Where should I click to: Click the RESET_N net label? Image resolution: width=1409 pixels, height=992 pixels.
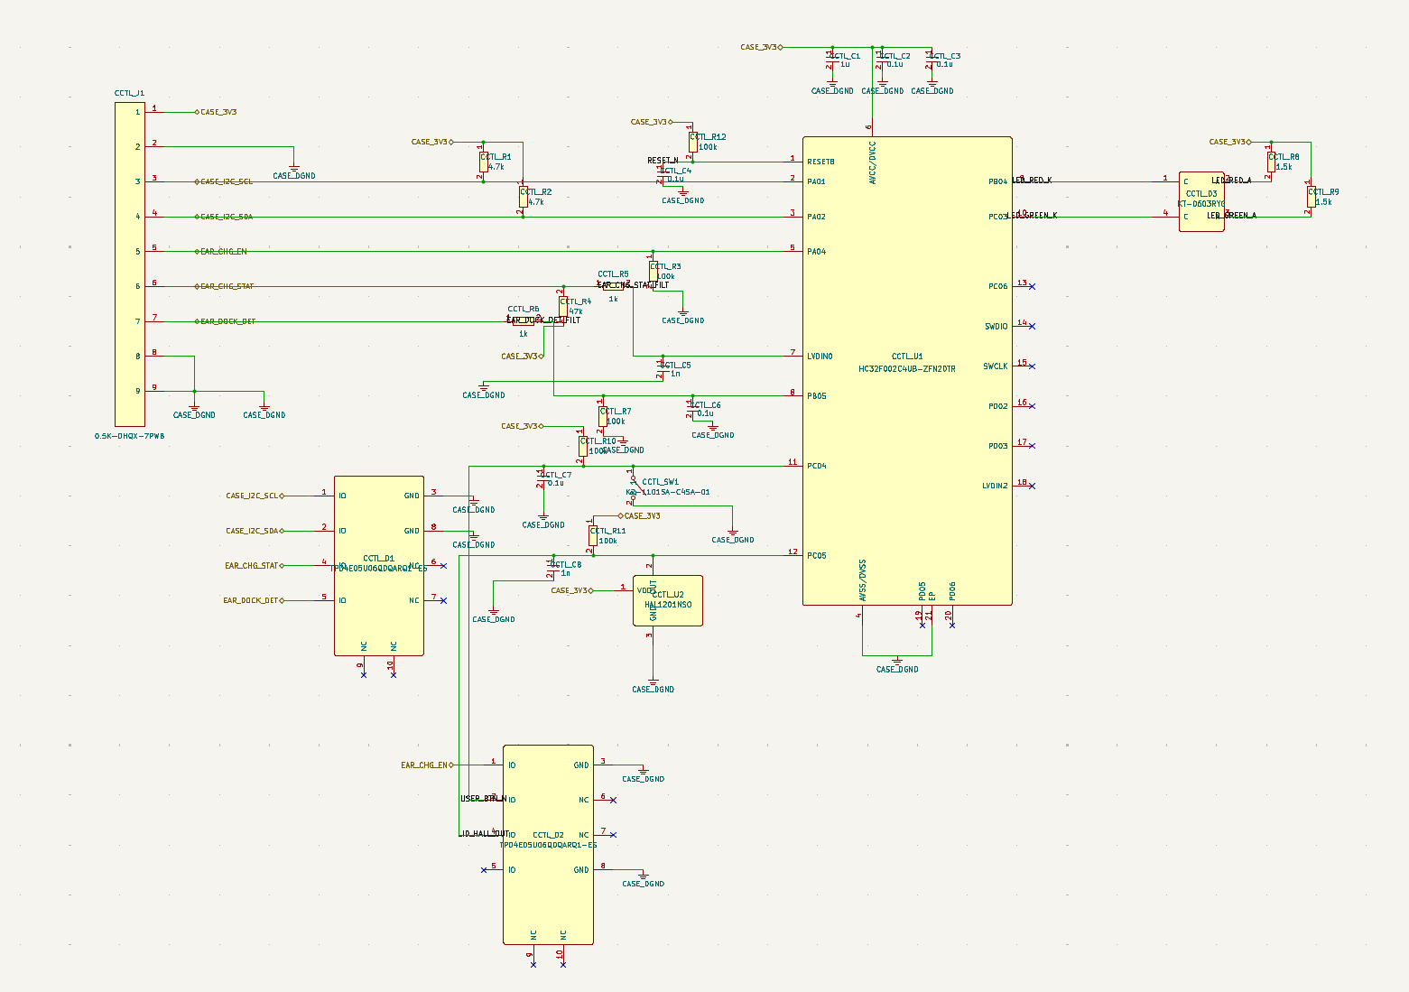(663, 161)
